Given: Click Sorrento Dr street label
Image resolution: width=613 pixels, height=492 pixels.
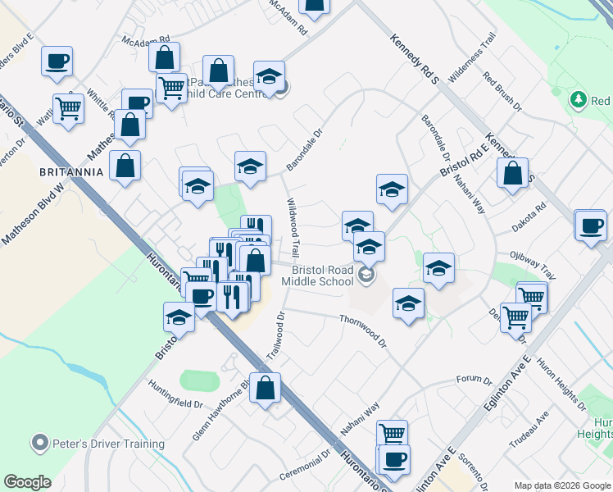Looking at the screenshot, I should pos(473,472).
